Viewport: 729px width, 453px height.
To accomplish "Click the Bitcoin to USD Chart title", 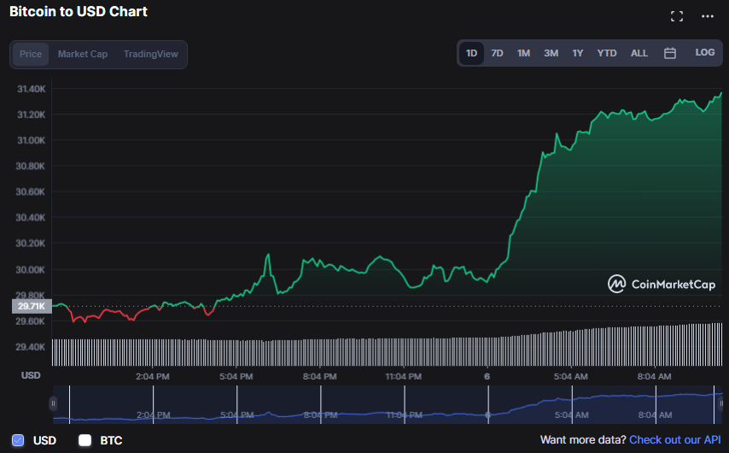I will [x=79, y=12].
